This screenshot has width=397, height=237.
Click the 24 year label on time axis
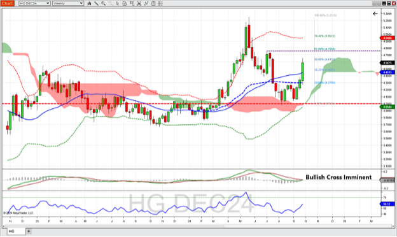pos(190,221)
